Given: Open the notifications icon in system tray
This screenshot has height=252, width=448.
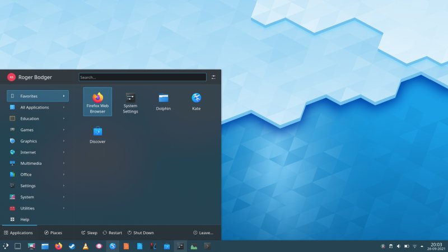Looking at the screenshot, I should (383, 246).
